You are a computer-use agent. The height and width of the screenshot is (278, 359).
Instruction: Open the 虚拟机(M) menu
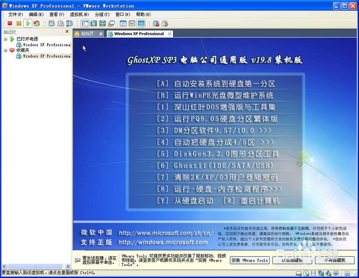79,14
